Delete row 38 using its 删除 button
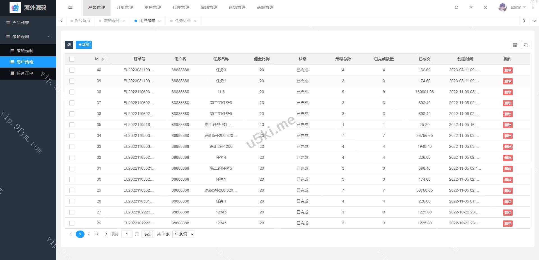This screenshot has width=539, height=260. tap(508, 92)
